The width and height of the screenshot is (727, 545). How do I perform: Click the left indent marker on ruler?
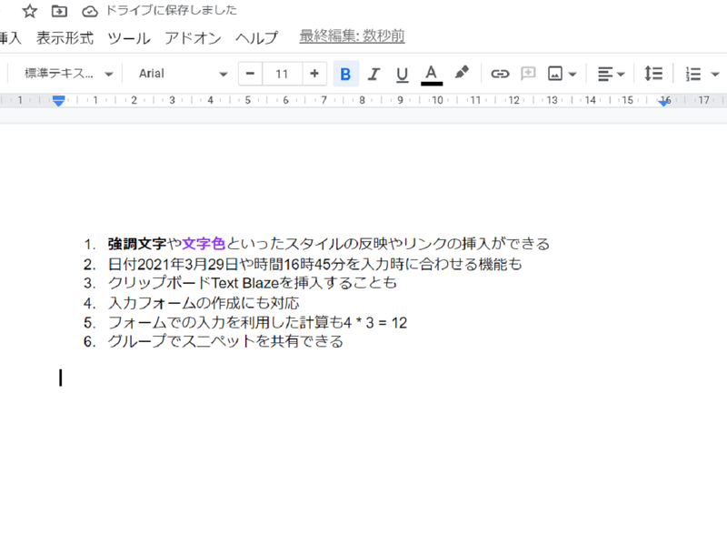[x=57, y=105]
